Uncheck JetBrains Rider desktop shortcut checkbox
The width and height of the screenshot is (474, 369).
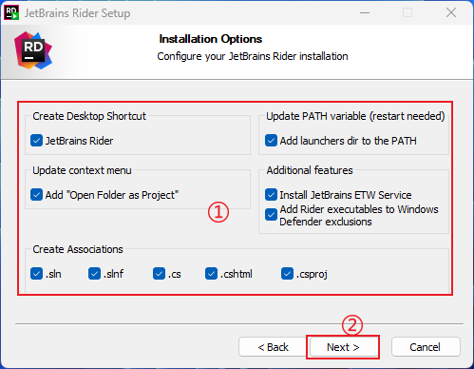click(x=36, y=141)
